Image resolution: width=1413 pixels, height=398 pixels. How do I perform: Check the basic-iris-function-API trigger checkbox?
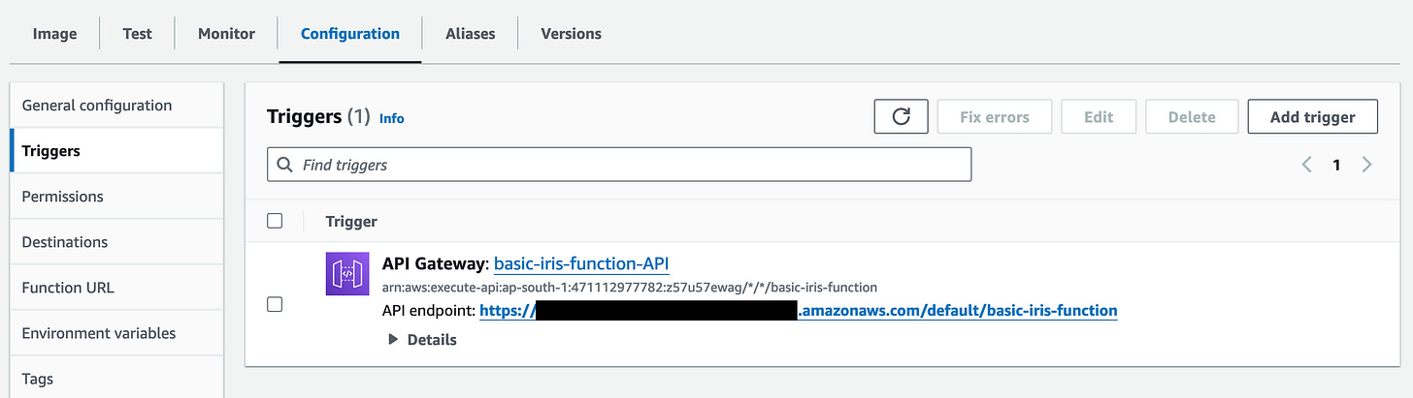click(275, 304)
